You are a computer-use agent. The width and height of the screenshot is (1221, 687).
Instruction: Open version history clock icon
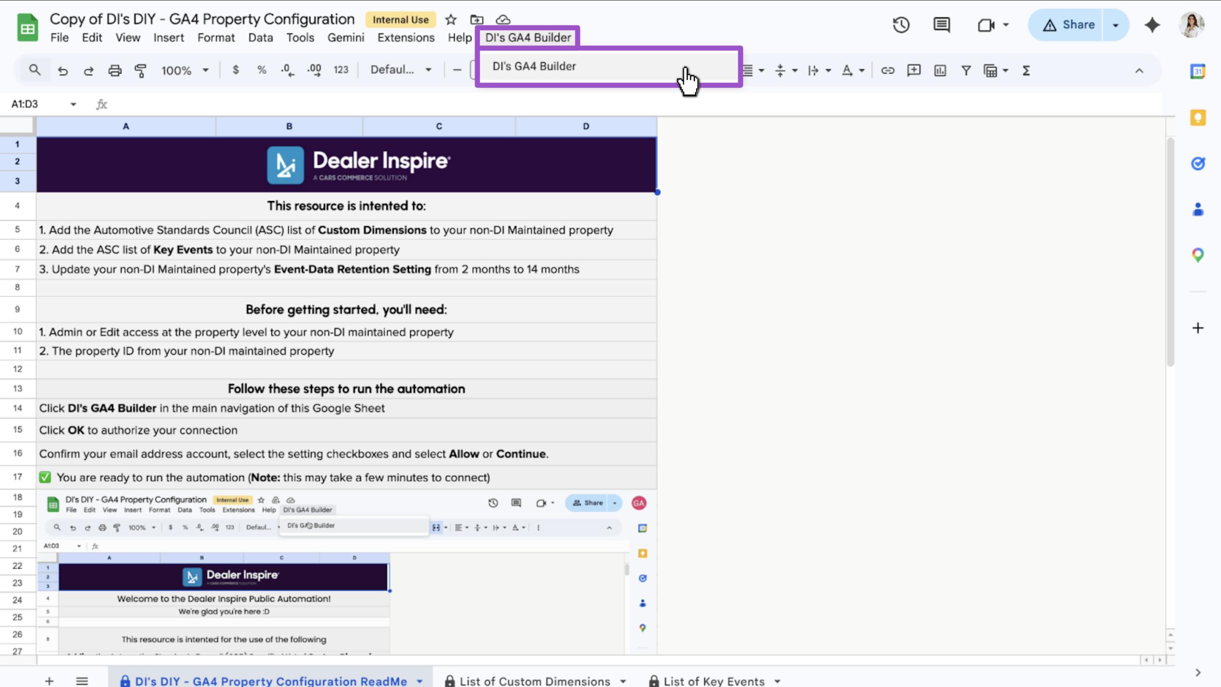click(901, 25)
